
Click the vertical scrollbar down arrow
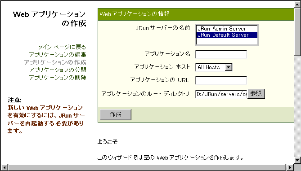pos(297,160)
